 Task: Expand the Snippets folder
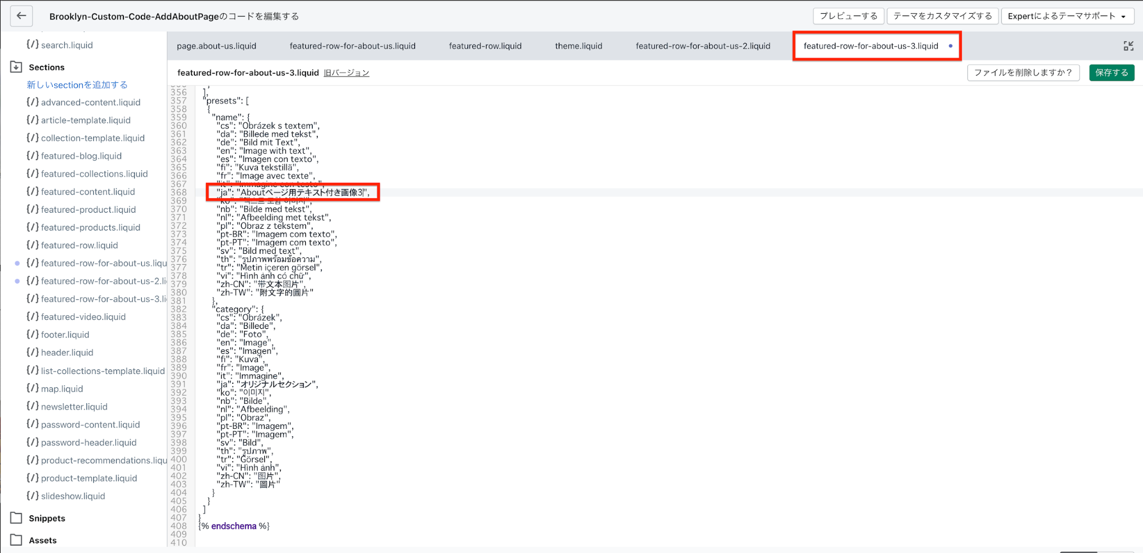(17, 518)
